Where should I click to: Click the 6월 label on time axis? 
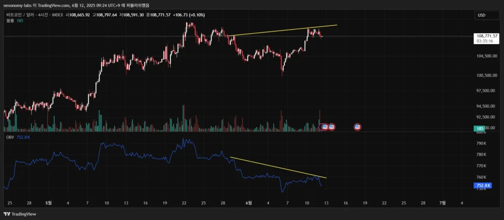(249, 202)
